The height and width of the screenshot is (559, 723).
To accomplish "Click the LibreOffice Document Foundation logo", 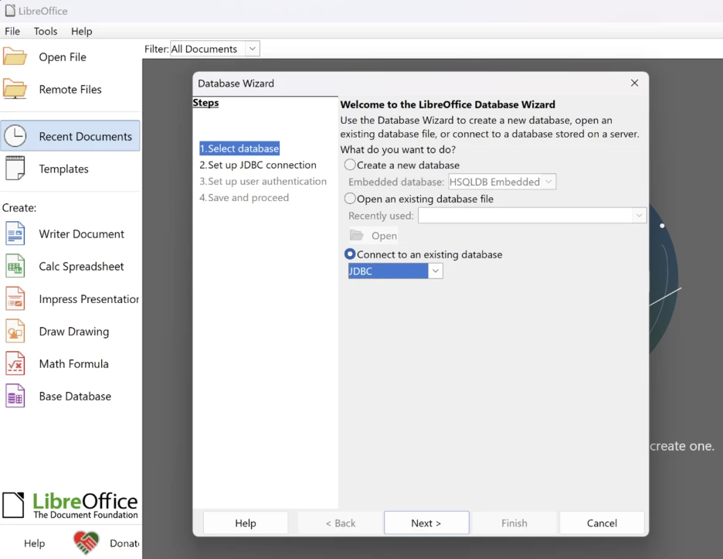I will (70, 505).
